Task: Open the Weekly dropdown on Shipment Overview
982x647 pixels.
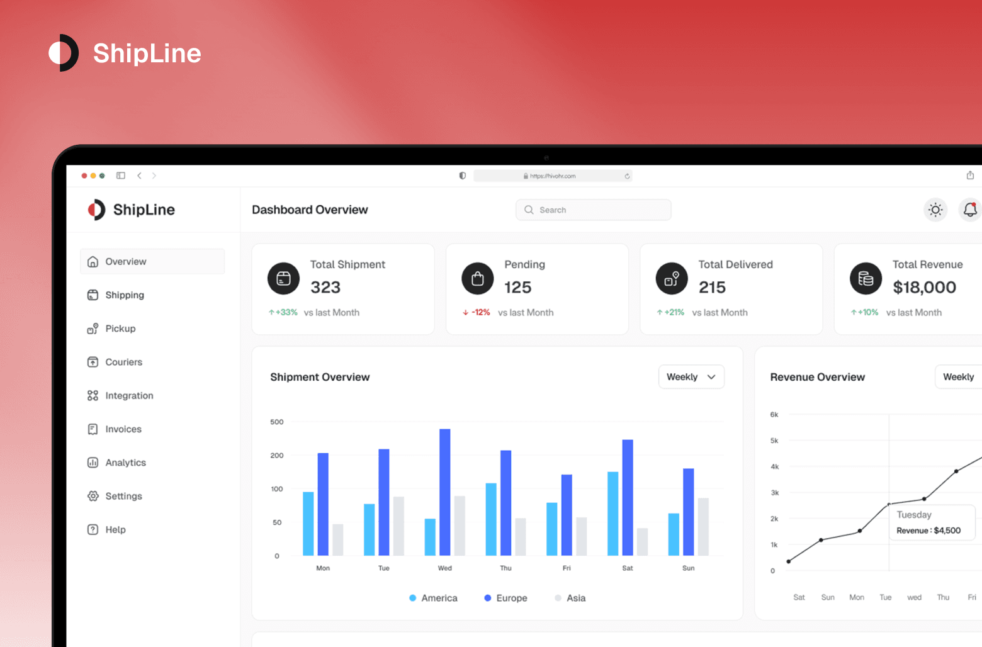Action: point(691,376)
